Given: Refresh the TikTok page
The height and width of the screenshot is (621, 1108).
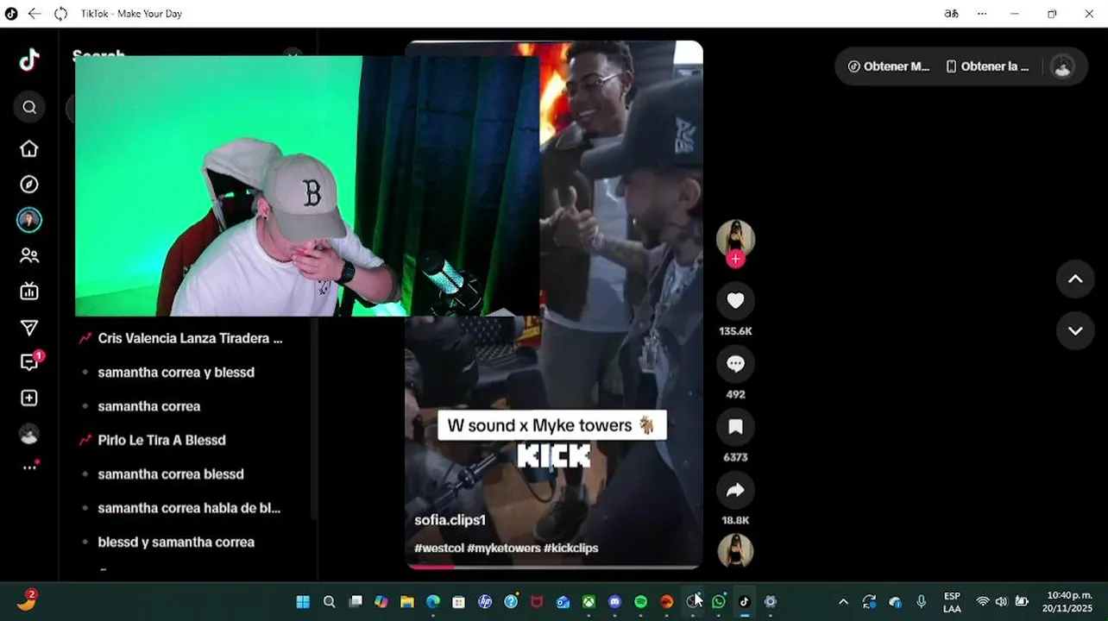Looking at the screenshot, I should click(x=60, y=14).
